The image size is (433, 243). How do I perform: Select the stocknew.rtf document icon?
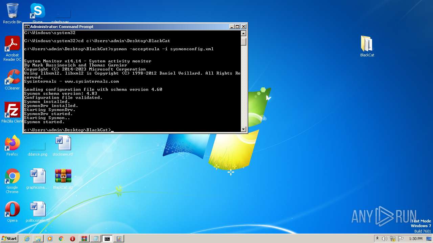[63, 146]
